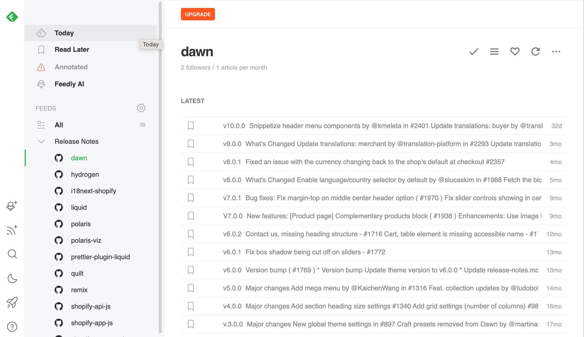Favorite the dawn feed with heart icon
Screen dimensions: 584x337
tap(515, 52)
